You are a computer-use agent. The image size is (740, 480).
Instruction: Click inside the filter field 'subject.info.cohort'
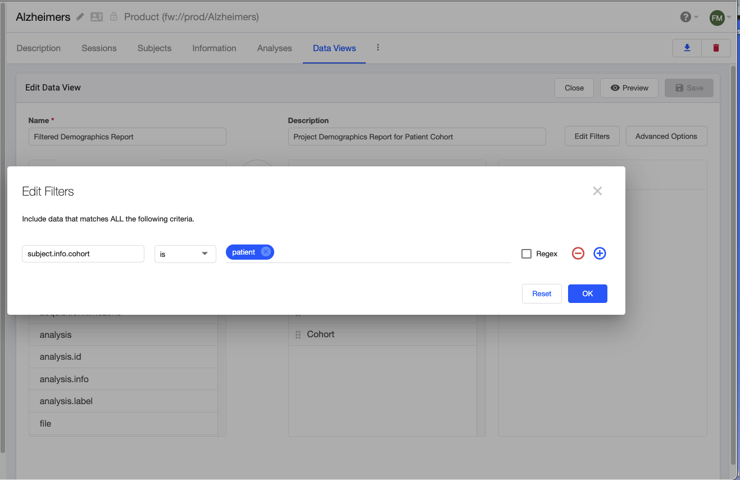click(x=83, y=253)
